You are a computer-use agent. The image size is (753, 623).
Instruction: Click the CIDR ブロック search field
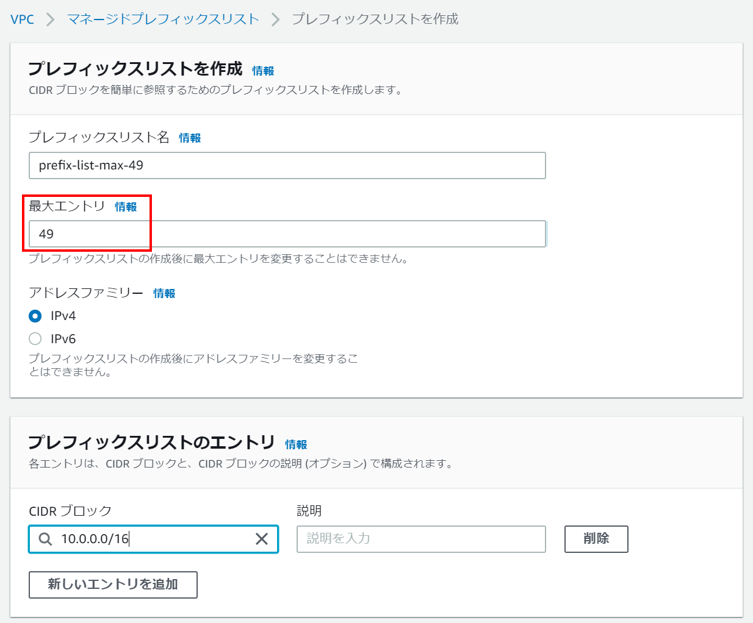(x=154, y=539)
